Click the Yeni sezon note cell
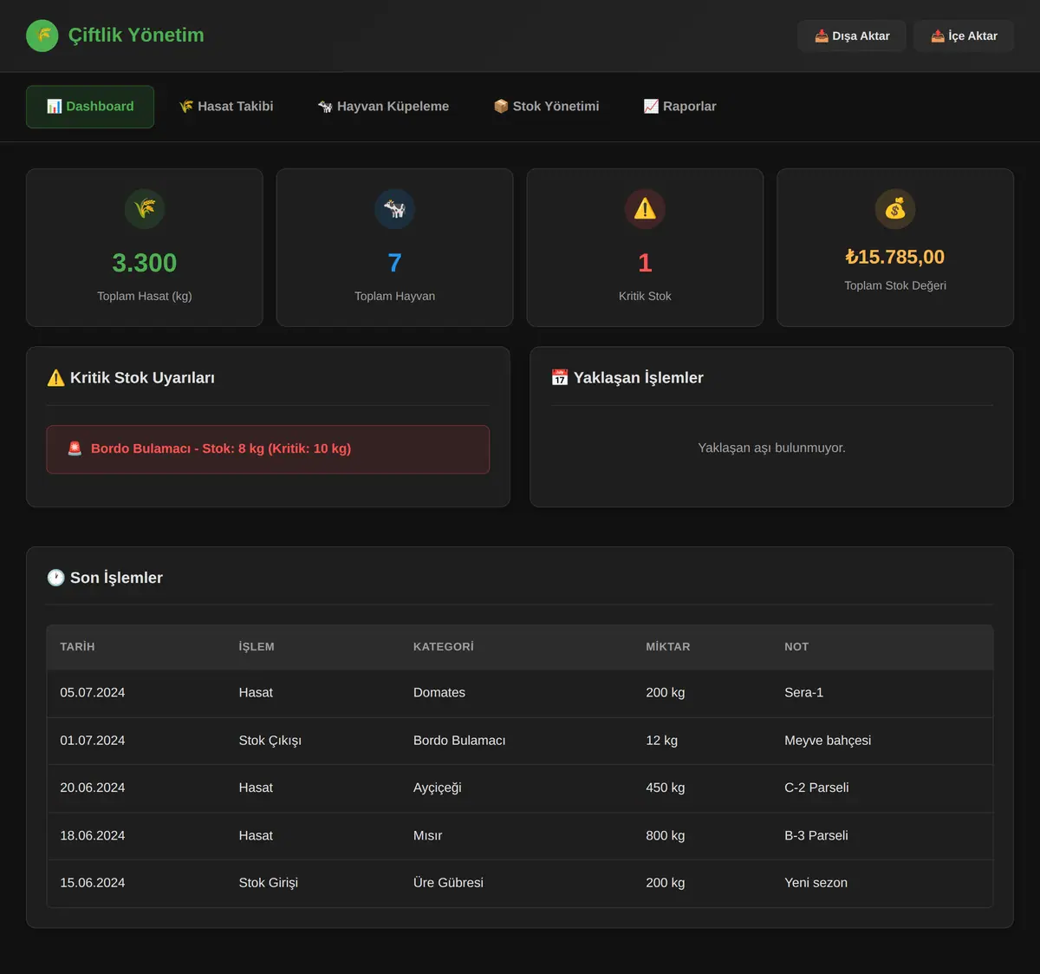 point(816,883)
